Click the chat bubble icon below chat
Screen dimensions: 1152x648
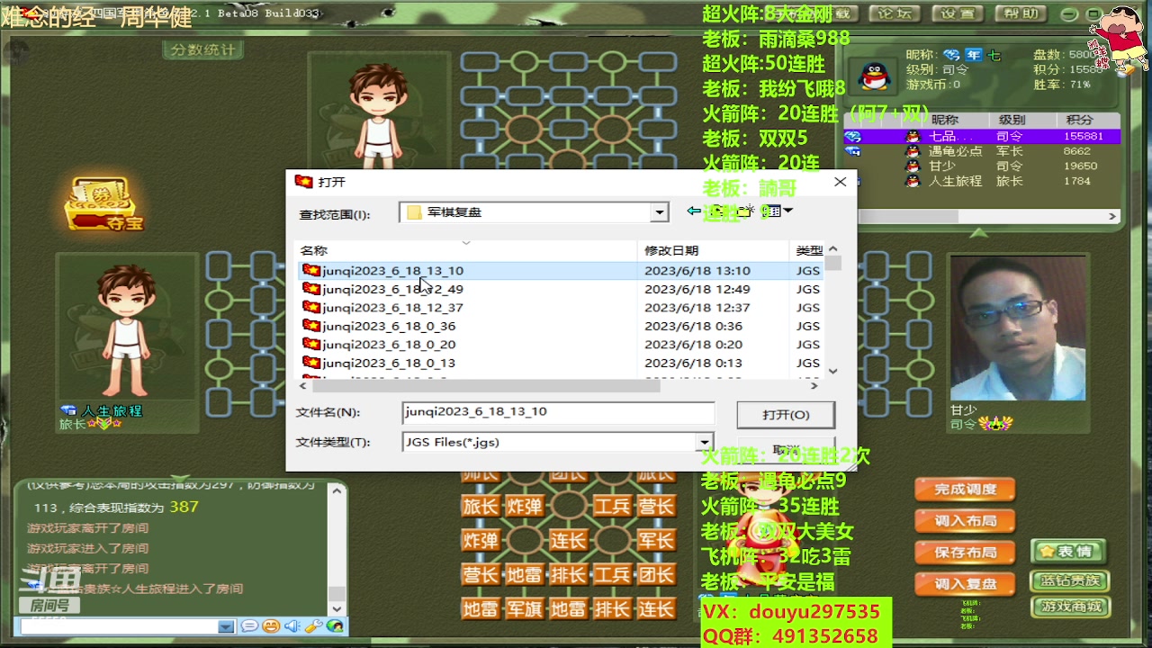249,625
